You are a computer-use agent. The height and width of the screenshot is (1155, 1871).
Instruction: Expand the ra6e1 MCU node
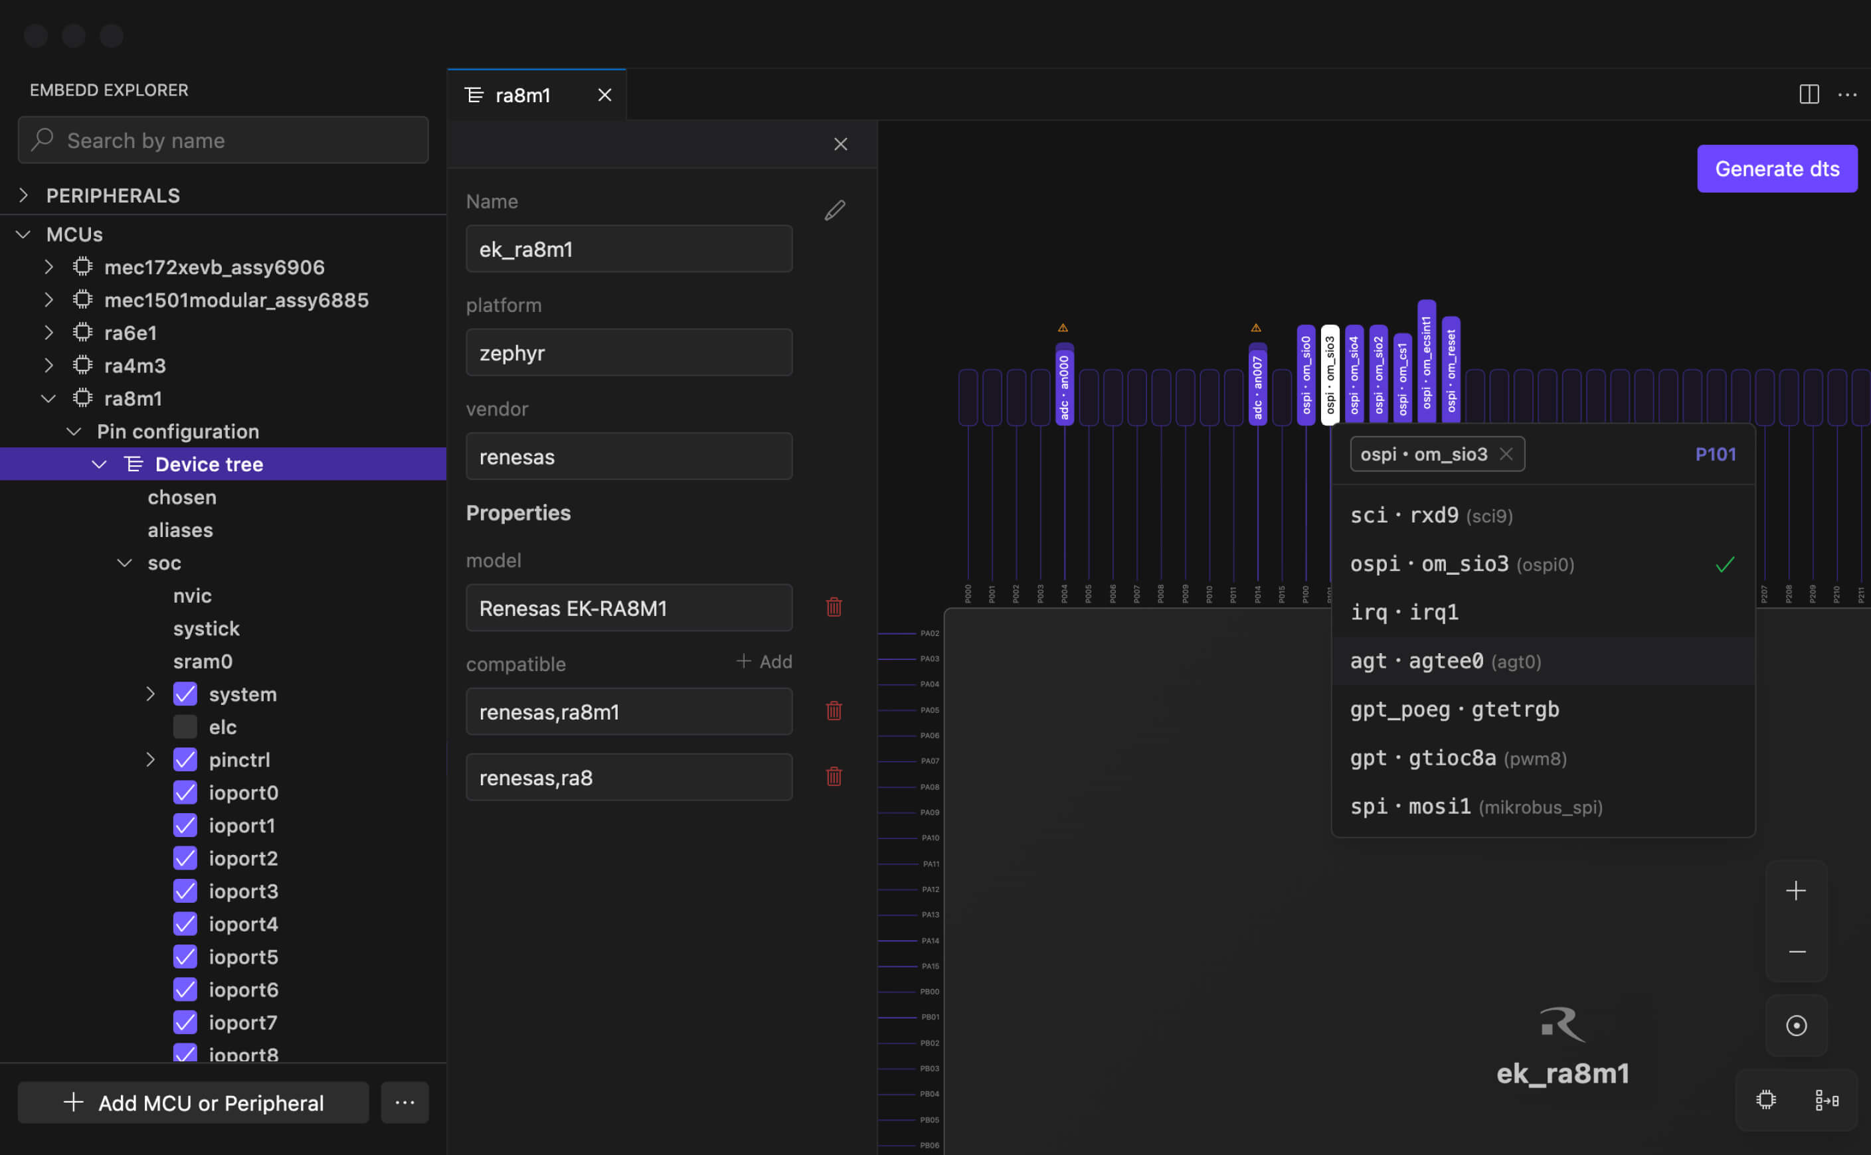tap(49, 333)
